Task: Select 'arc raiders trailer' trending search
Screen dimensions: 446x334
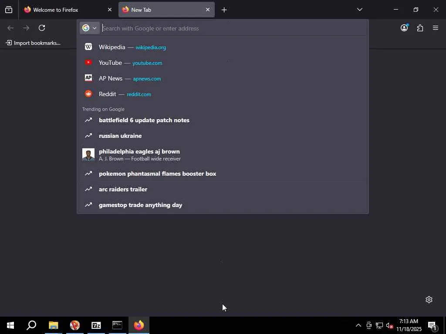Action: 223,189
